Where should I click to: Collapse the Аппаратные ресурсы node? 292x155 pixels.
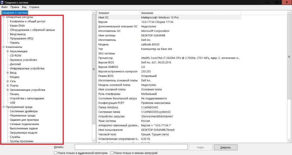(3, 17)
